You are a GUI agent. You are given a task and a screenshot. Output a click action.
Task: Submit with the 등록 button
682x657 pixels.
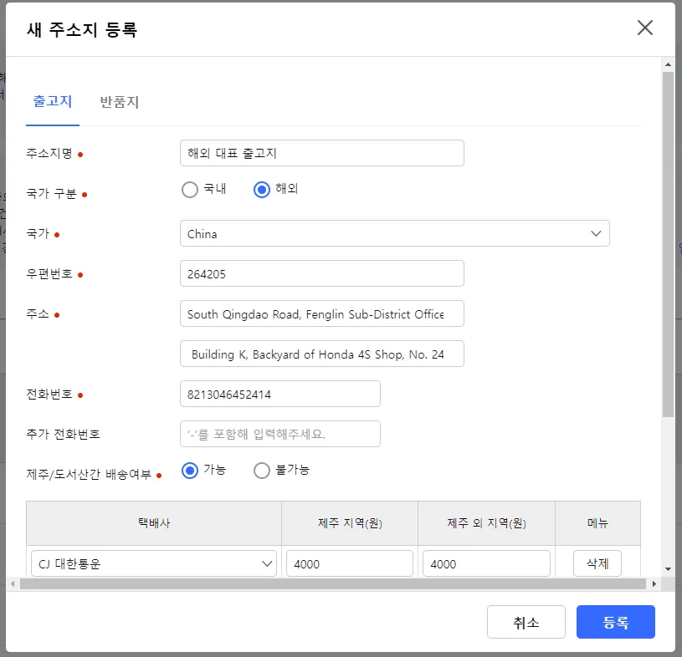[615, 622]
